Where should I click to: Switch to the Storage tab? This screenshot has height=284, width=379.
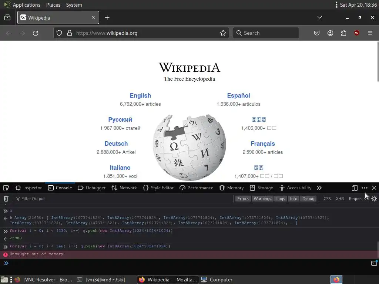(262, 188)
